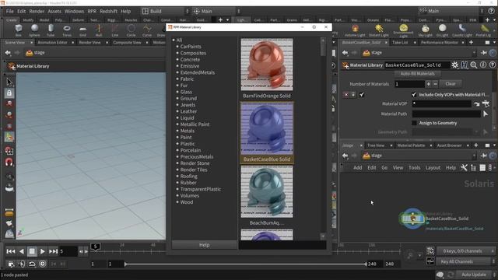Switch to the Animation Editor tab
The height and width of the screenshot is (280, 498).
(x=52, y=42)
